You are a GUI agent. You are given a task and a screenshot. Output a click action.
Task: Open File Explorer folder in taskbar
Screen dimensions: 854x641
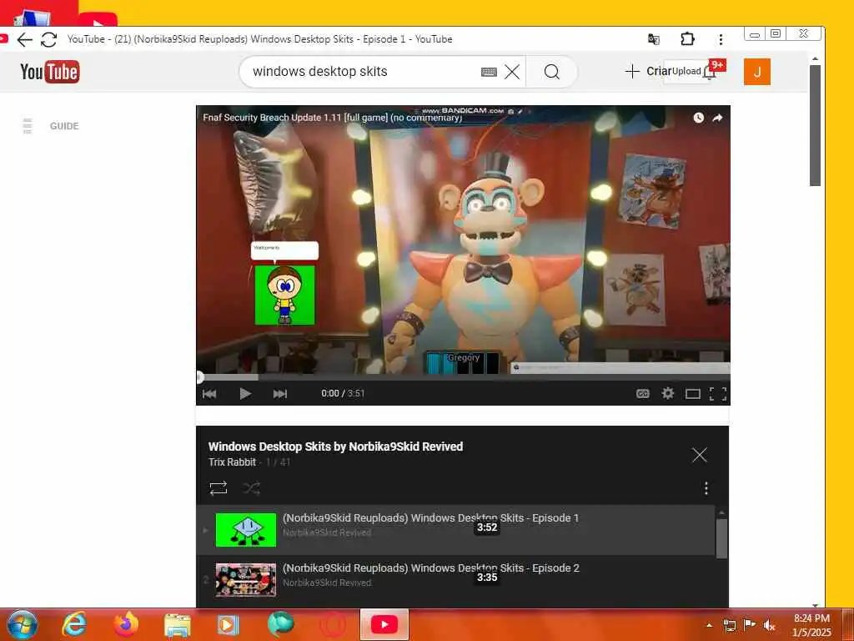(x=178, y=625)
